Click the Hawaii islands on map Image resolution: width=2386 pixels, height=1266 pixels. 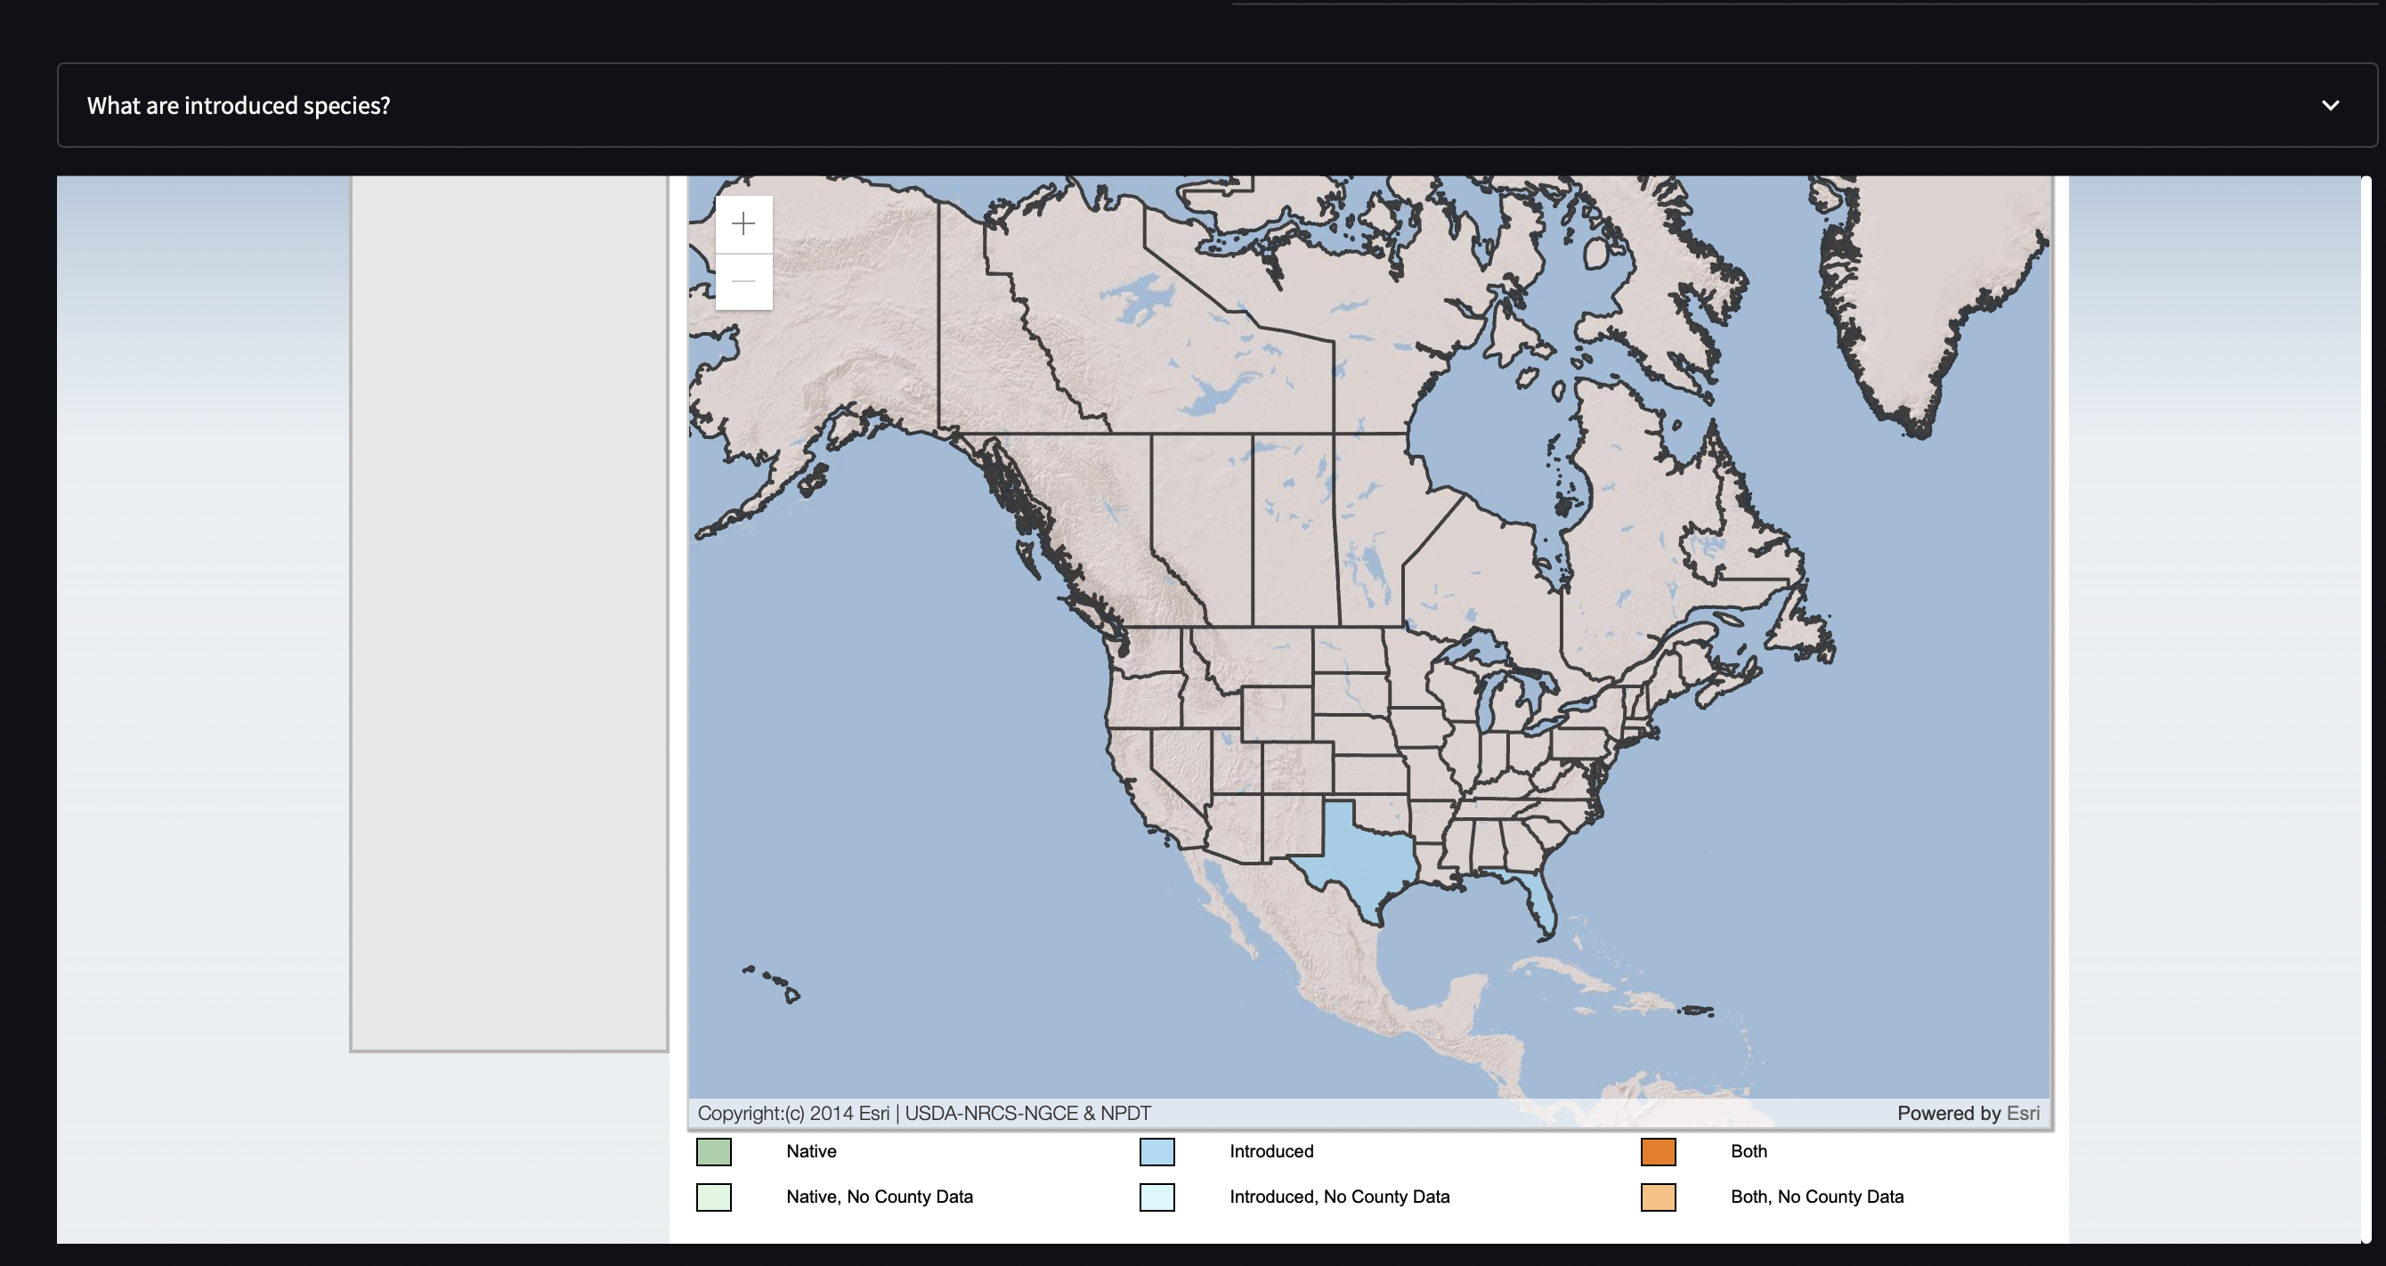[791, 994]
